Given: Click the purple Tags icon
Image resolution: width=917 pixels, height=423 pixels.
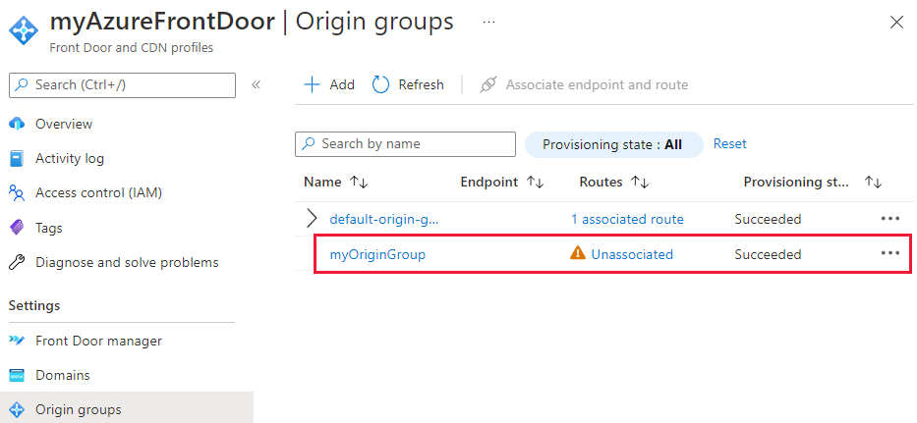Looking at the screenshot, I should 16,228.
